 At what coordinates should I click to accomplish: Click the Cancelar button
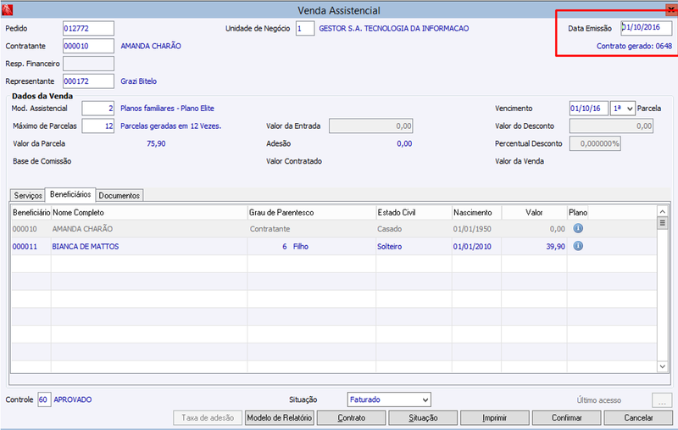(x=638, y=418)
